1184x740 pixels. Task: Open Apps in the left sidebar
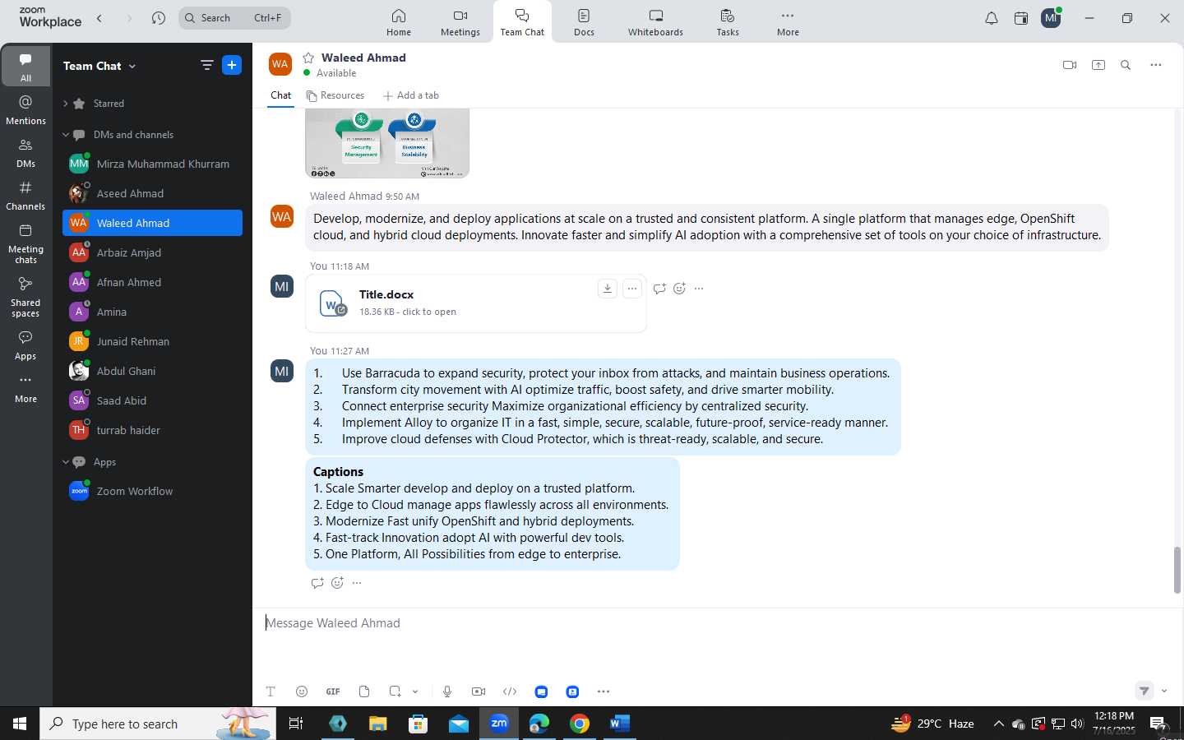point(25,345)
